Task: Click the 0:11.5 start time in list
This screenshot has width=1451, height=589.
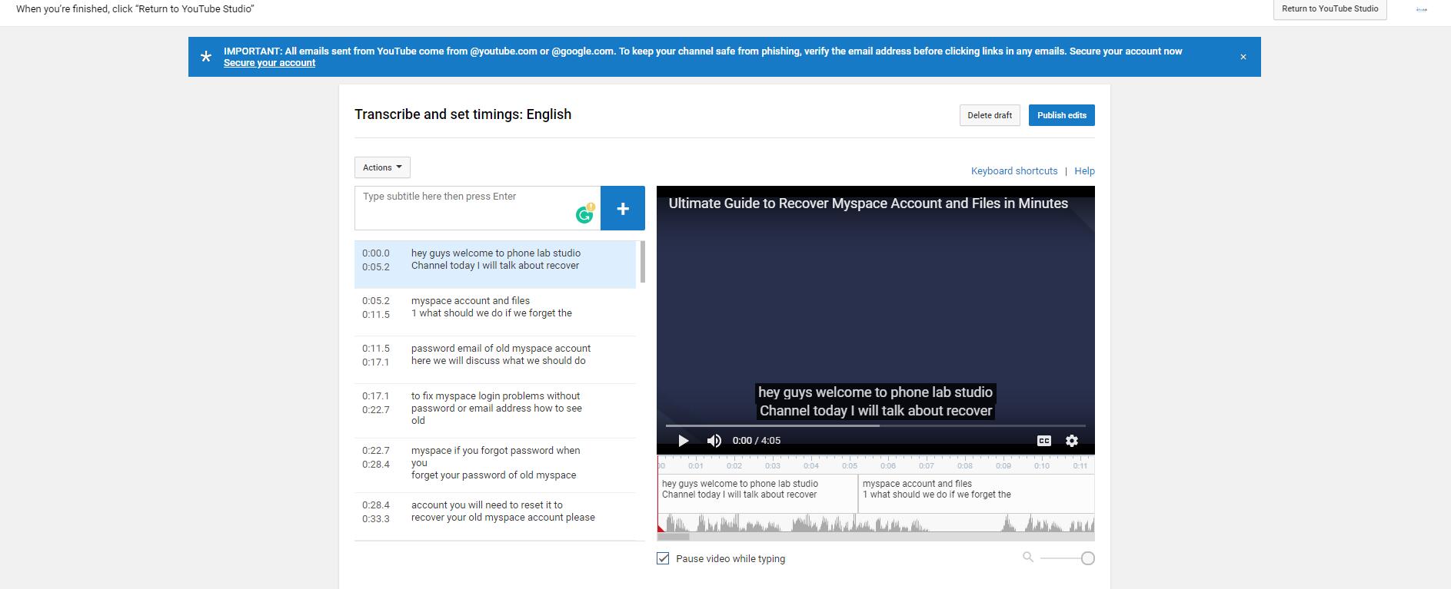Action: 376,349
